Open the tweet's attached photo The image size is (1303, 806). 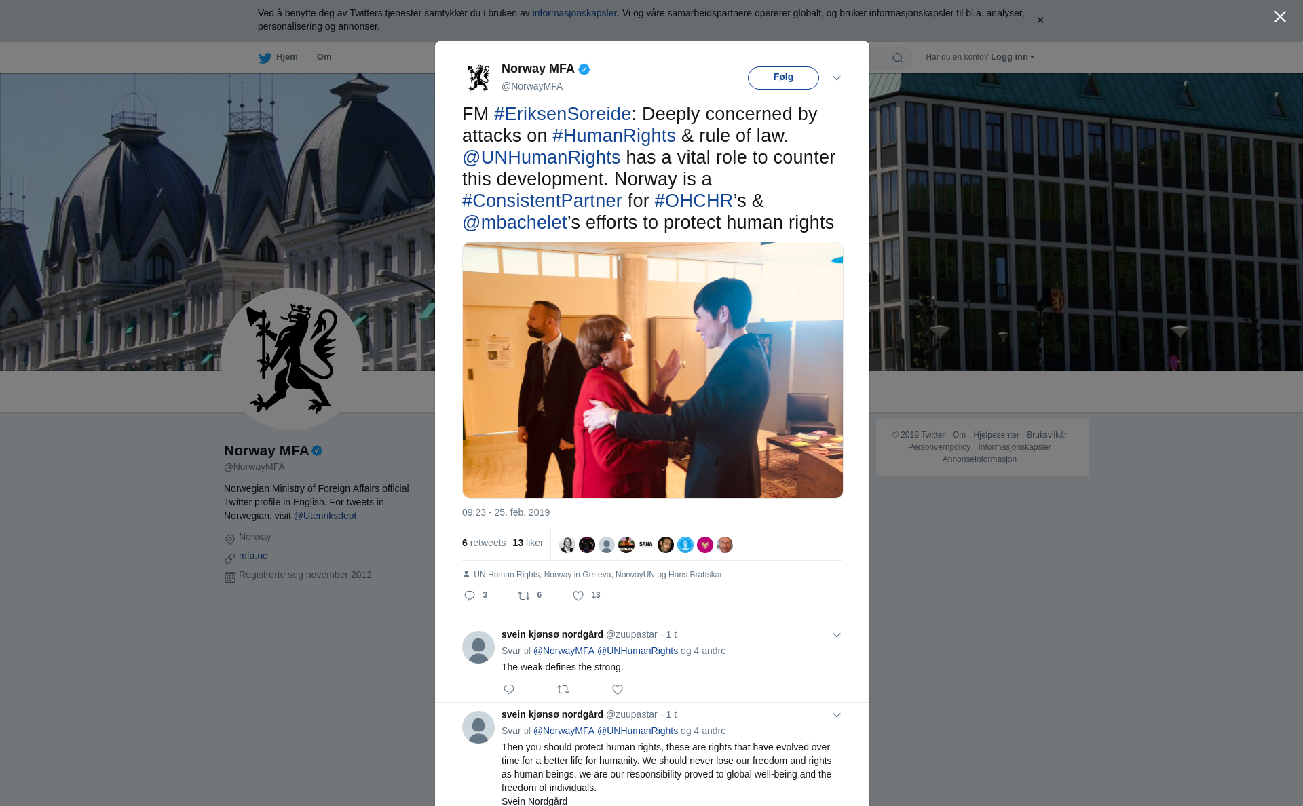(653, 370)
